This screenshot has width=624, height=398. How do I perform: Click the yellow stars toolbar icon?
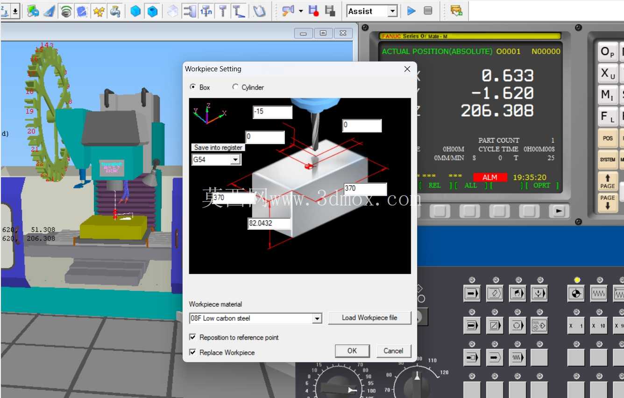[99, 11]
